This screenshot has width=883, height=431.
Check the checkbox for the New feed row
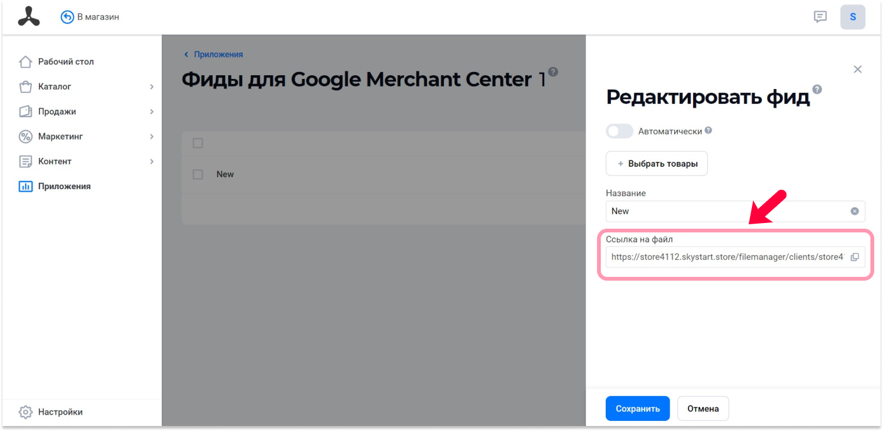point(198,174)
